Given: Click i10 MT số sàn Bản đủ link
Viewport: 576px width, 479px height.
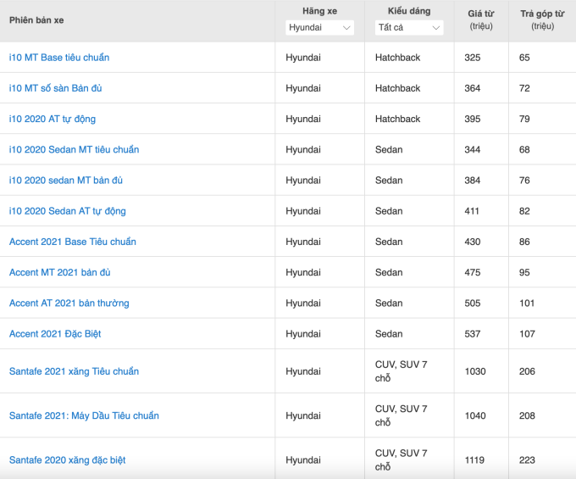Looking at the screenshot, I should tap(56, 88).
